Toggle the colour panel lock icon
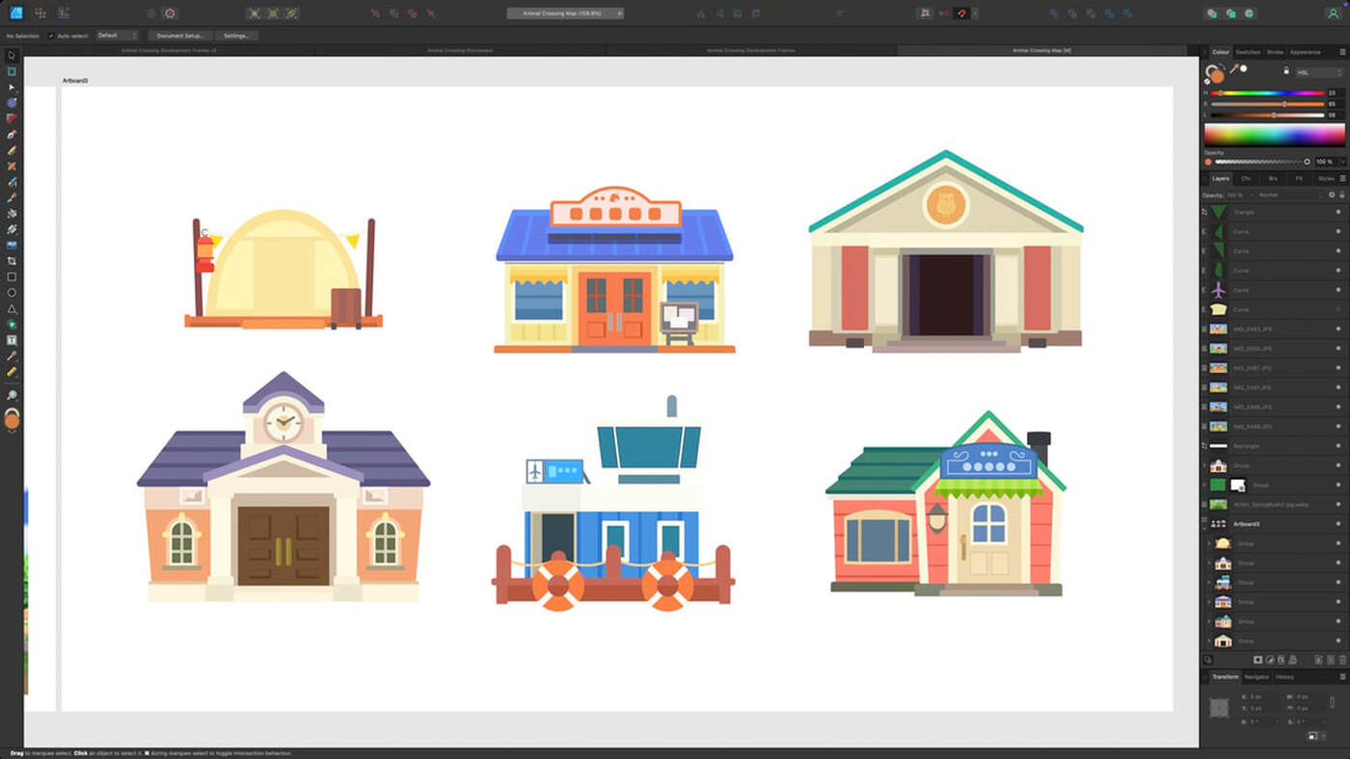The width and height of the screenshot is (1350, 759). pyautogui.click(x=1285, y=71)
